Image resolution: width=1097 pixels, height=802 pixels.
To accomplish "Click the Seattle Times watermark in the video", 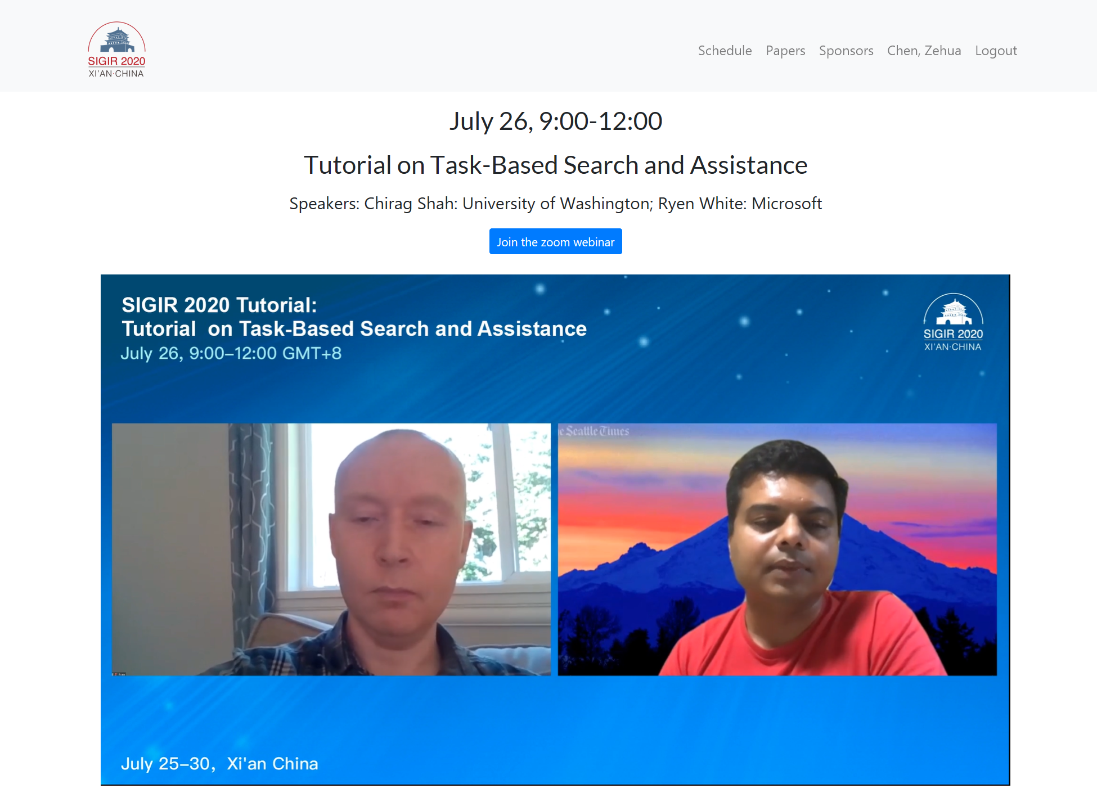I will click(x=595, y=431).
